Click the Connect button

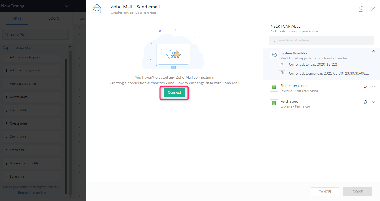click(x=174, y=92)
